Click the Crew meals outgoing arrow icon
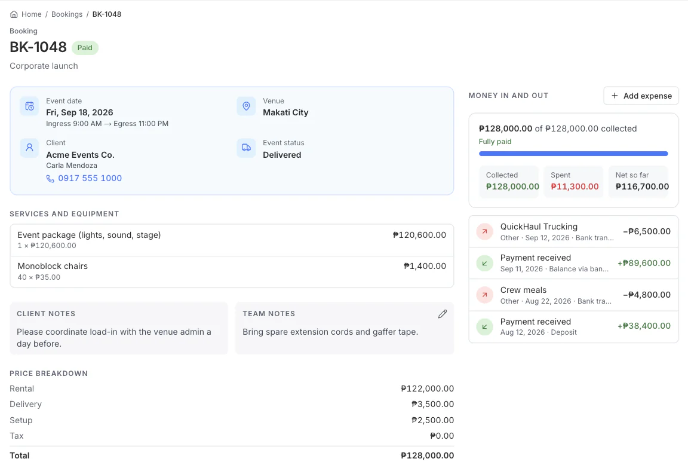Viewport: 688px width, 471px height. pyautogui.click(x=485, y=295)
